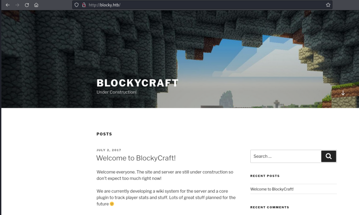Viewport: 359px width, 215px height.
Task: Open the Welcome to BlockyCraft! post title
Action: click(x=136, y=158)
